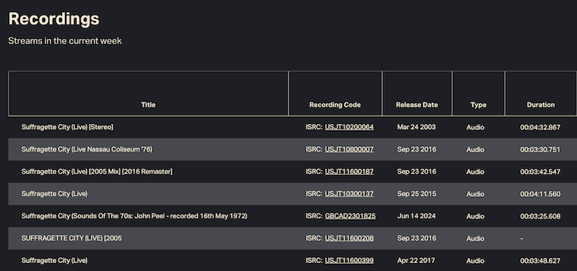Open ISRC link USJT10200064
Viewport: 577px width, 271px height.
[349, 128]
